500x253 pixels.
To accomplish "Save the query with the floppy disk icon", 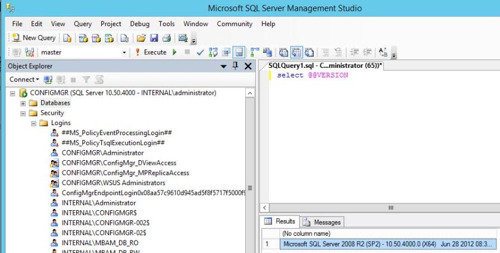I will pos(154,38).
